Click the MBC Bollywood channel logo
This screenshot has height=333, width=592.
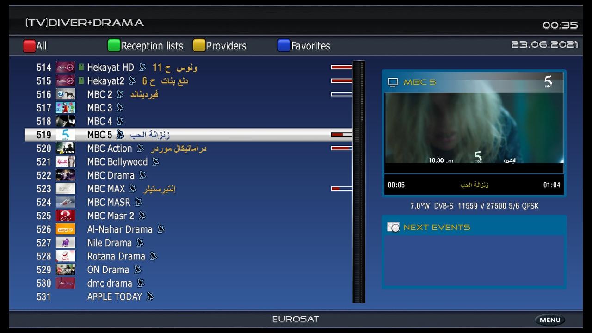coord(65,161)
